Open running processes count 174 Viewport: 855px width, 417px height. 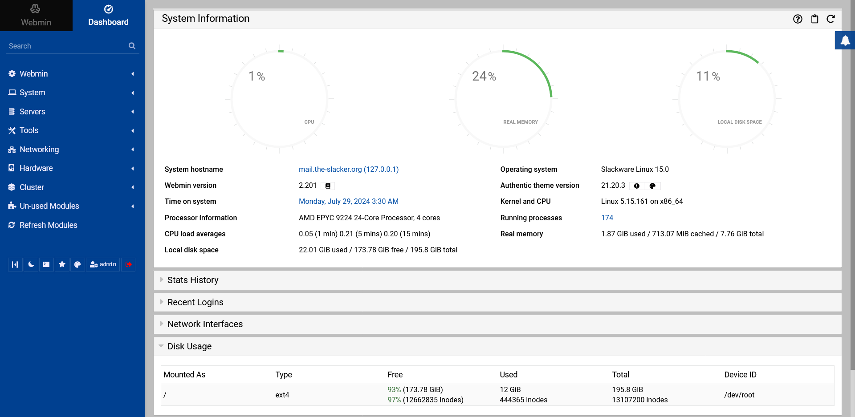(x=607, y=218)
